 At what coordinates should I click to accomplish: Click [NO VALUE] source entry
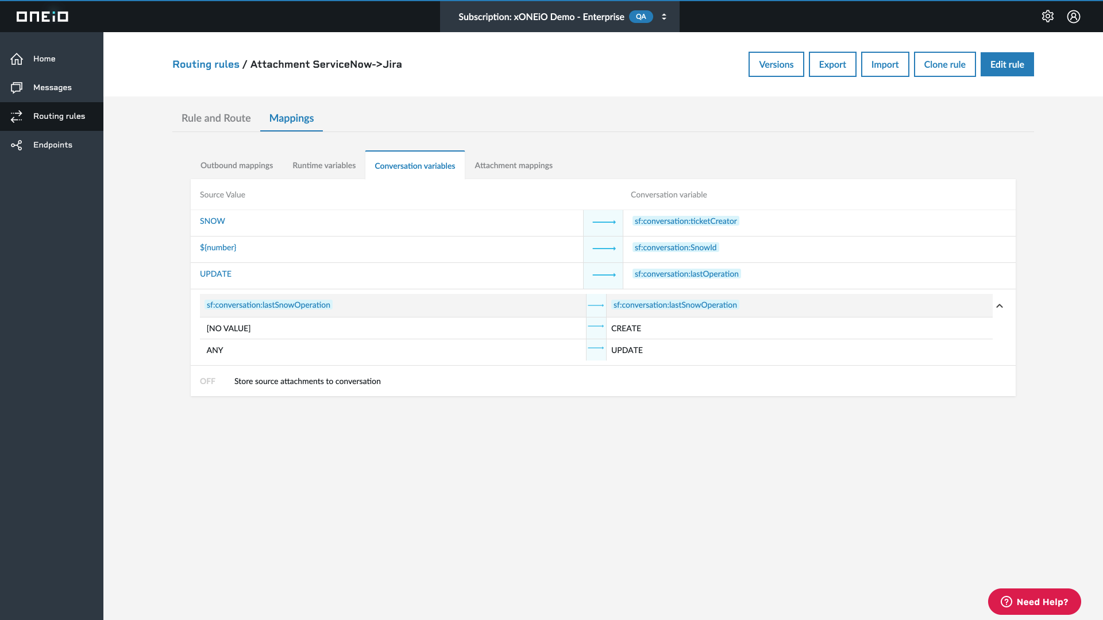coord(229,328)
